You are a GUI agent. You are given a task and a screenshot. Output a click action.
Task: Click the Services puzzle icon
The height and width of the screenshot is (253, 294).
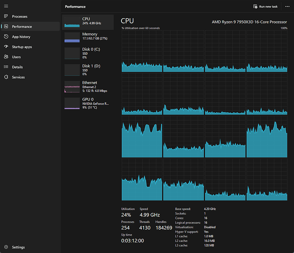point(6,77)
